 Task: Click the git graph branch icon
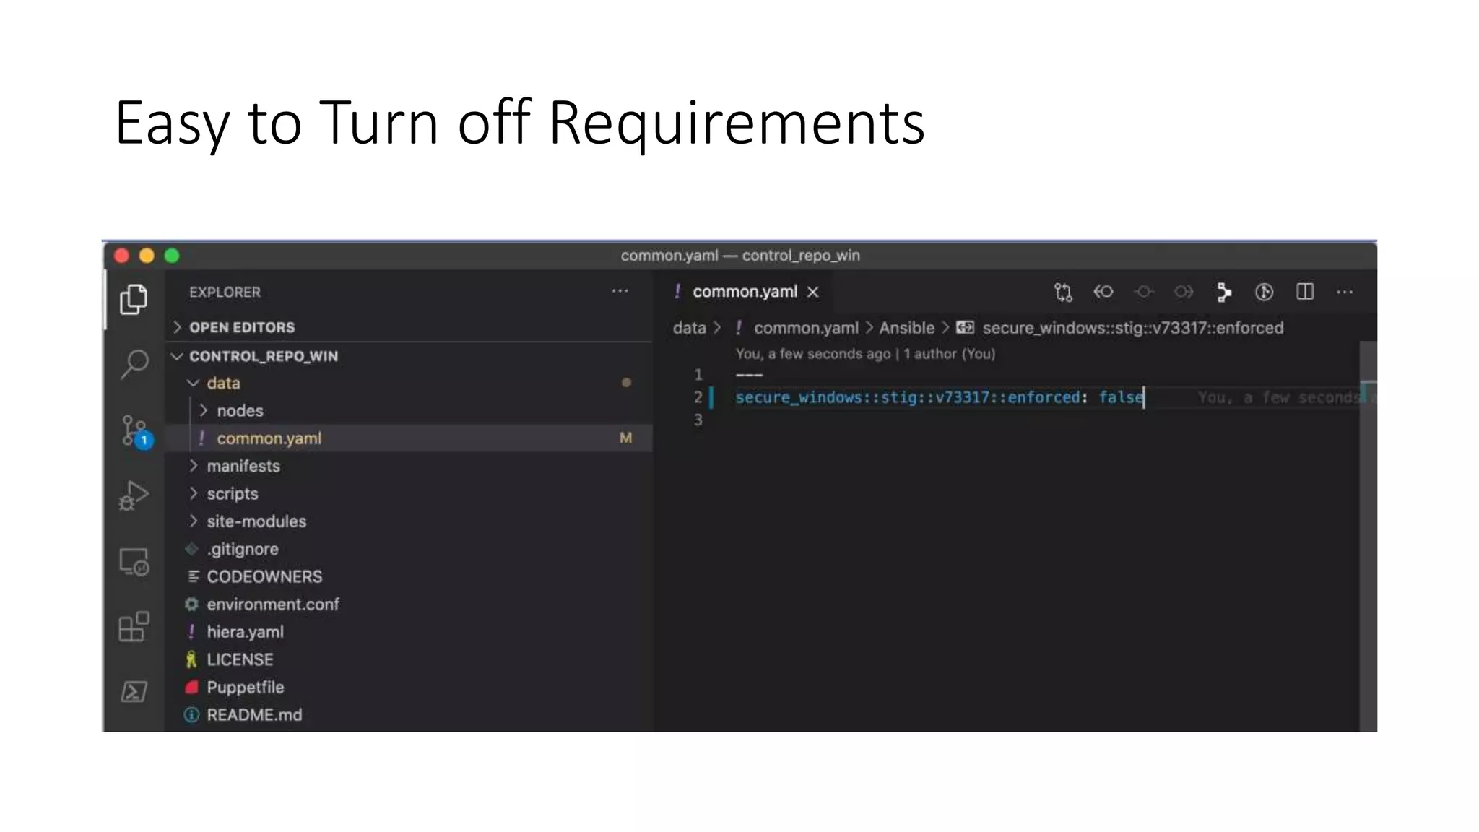click(1223, 292)
